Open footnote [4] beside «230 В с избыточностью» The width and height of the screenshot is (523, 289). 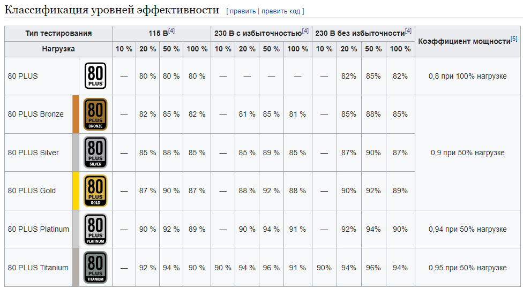[305, 31]
